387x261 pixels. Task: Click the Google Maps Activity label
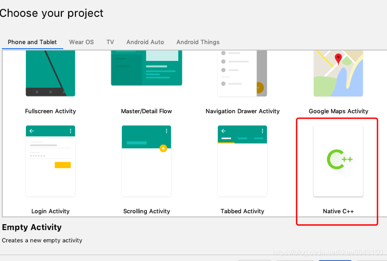point(338,111)
